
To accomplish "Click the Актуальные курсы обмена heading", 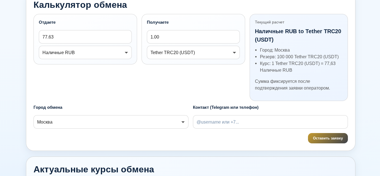I will tap(94, 169).
